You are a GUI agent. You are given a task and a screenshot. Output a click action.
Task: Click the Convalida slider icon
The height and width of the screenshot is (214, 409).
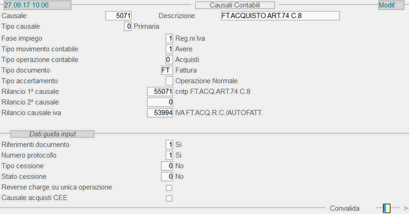click(387, 208)
